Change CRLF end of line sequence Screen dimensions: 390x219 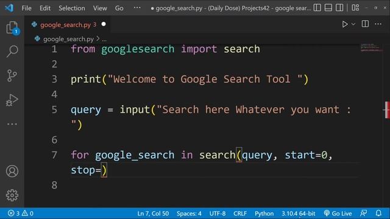pos(240,214)
